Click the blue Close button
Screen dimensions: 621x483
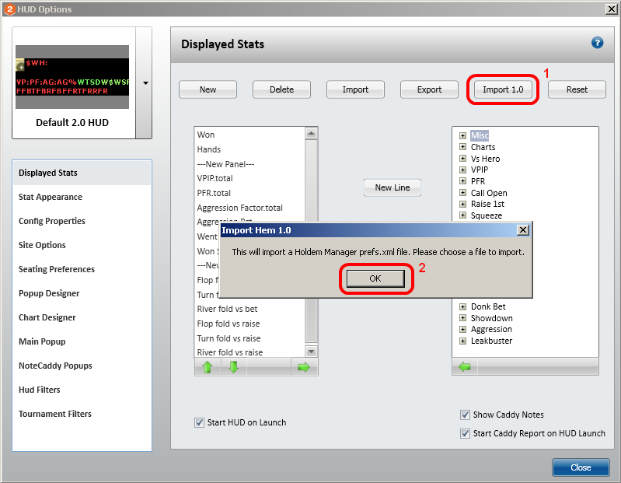(581, 467)
